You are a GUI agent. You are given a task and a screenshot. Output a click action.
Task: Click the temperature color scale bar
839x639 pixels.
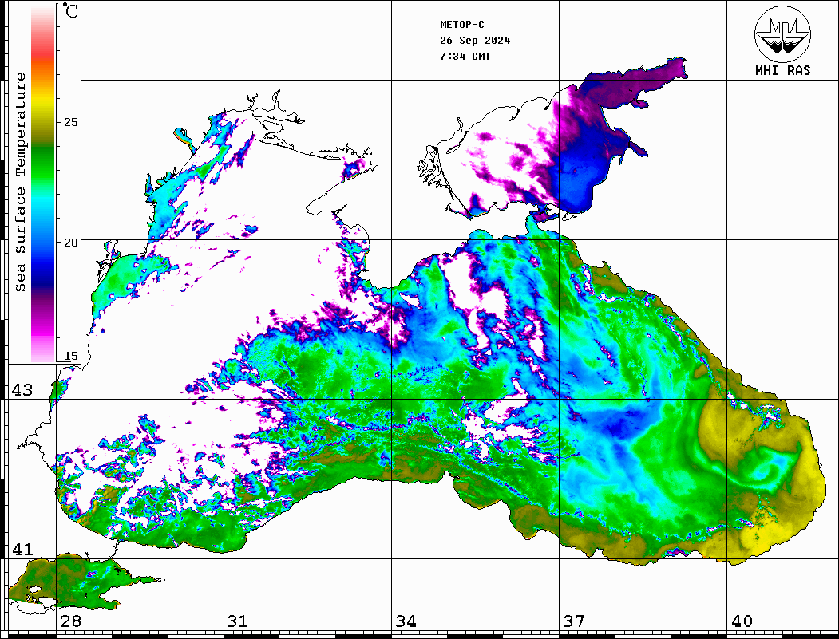click(43, 183)
